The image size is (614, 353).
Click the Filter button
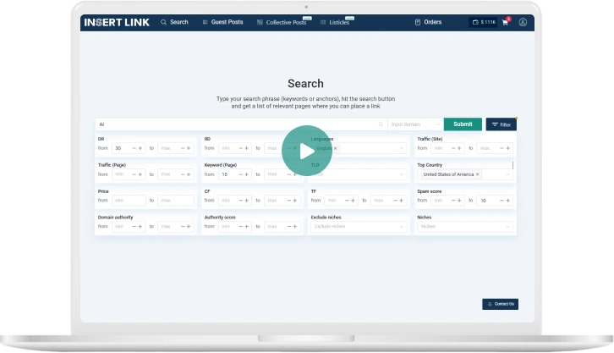point(501,124)
